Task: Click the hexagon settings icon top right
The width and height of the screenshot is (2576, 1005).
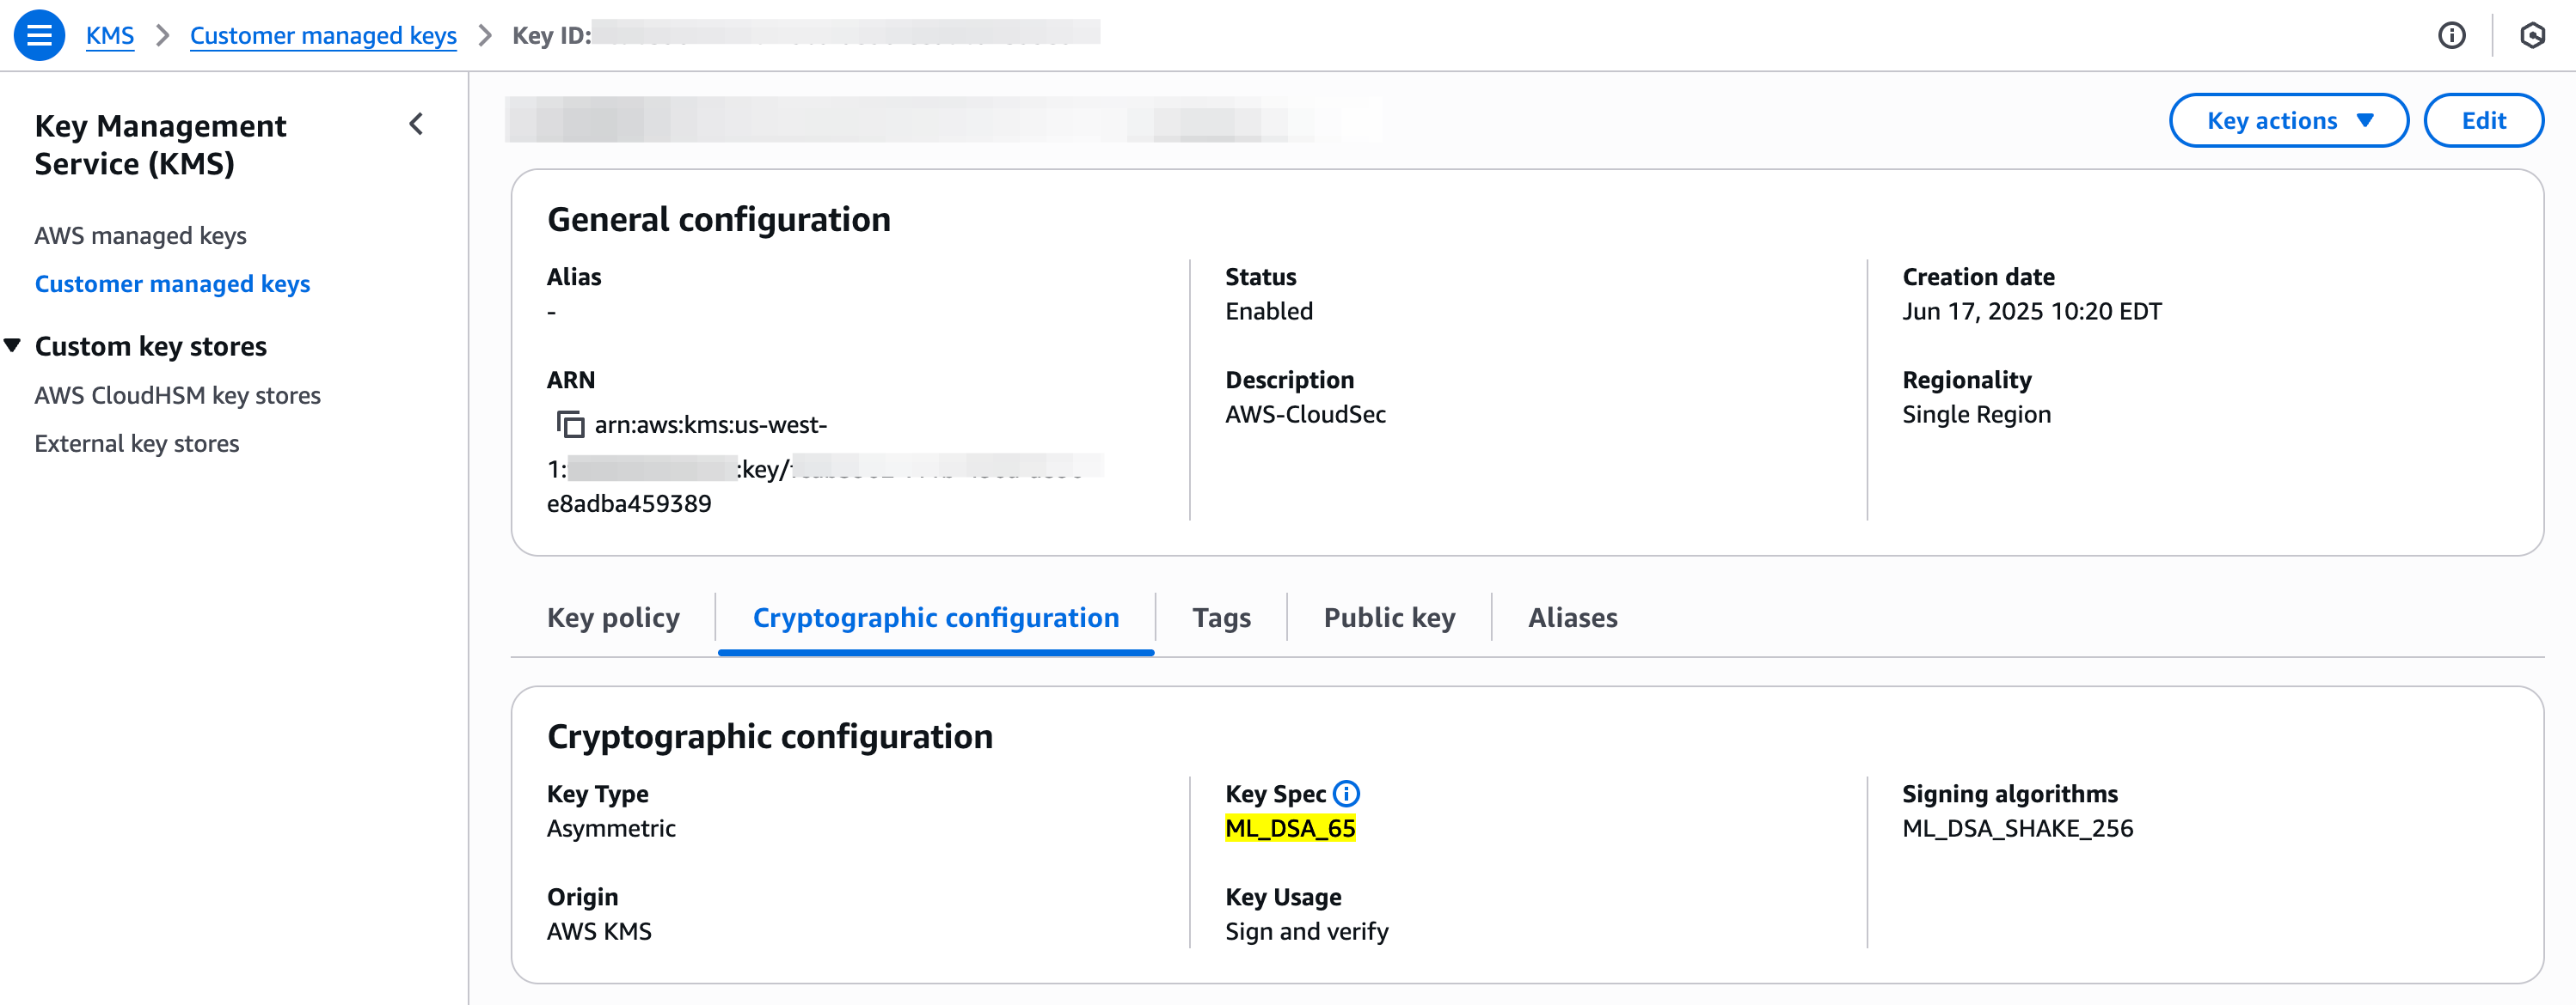Action: coord(2532,36)
